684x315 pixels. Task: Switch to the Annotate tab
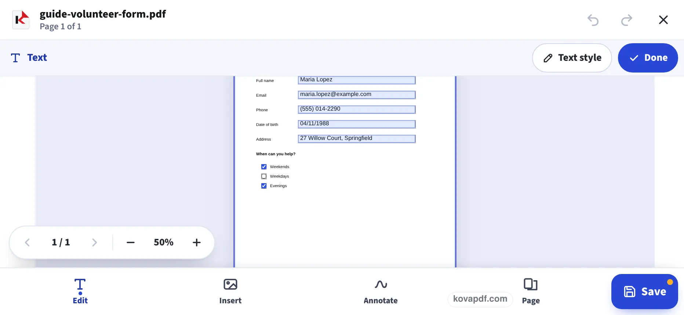pyautogui.click(x=381, y=292)
